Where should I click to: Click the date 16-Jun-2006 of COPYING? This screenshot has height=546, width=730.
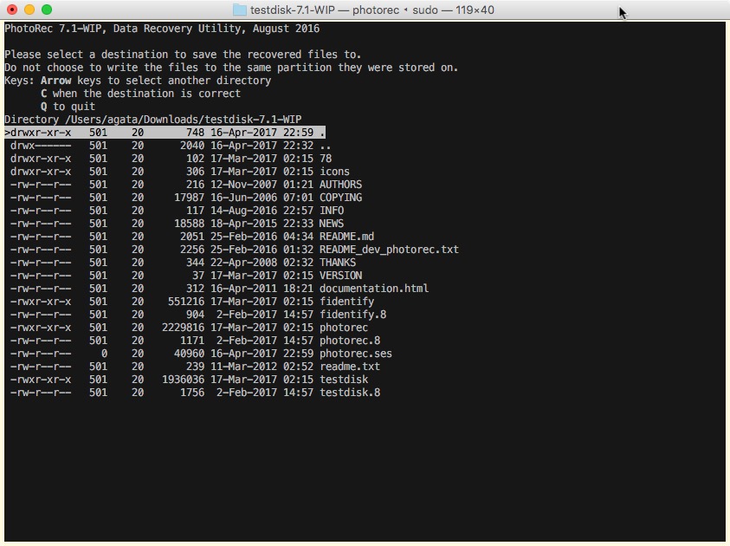(x=243, y=198)
